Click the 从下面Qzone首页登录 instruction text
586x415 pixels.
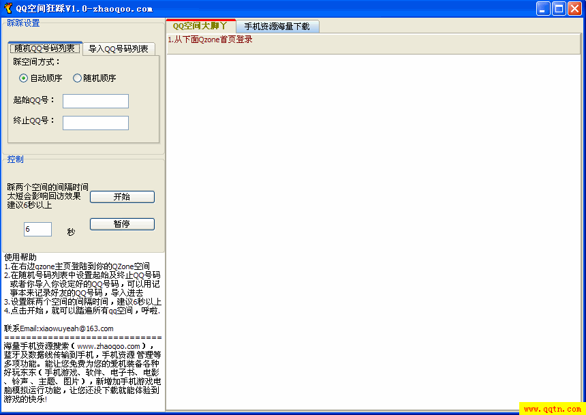211,40
